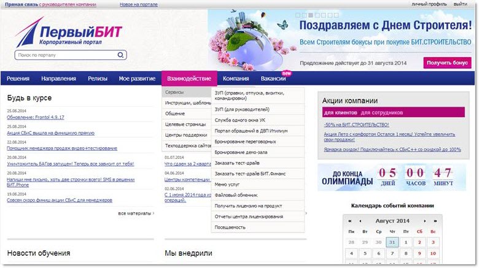479x268 pixels.
Task: Select the first banner slide indicator
Action: coord(298,14)
